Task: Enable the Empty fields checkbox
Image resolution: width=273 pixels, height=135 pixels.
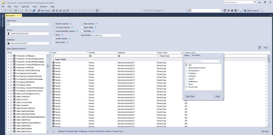Action: click(x=82, y=27)
